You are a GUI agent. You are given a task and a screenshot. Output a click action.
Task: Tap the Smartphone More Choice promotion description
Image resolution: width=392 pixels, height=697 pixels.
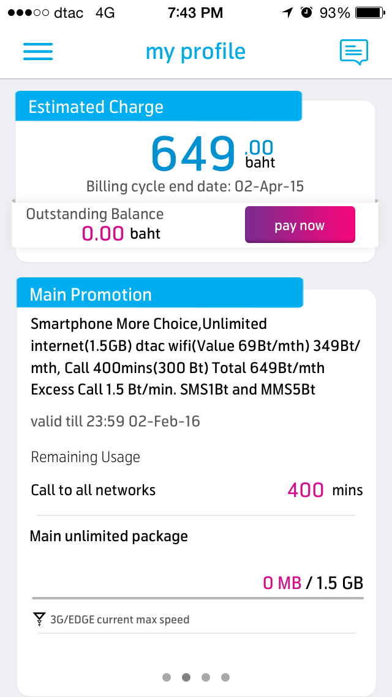[x=195, y=356]
